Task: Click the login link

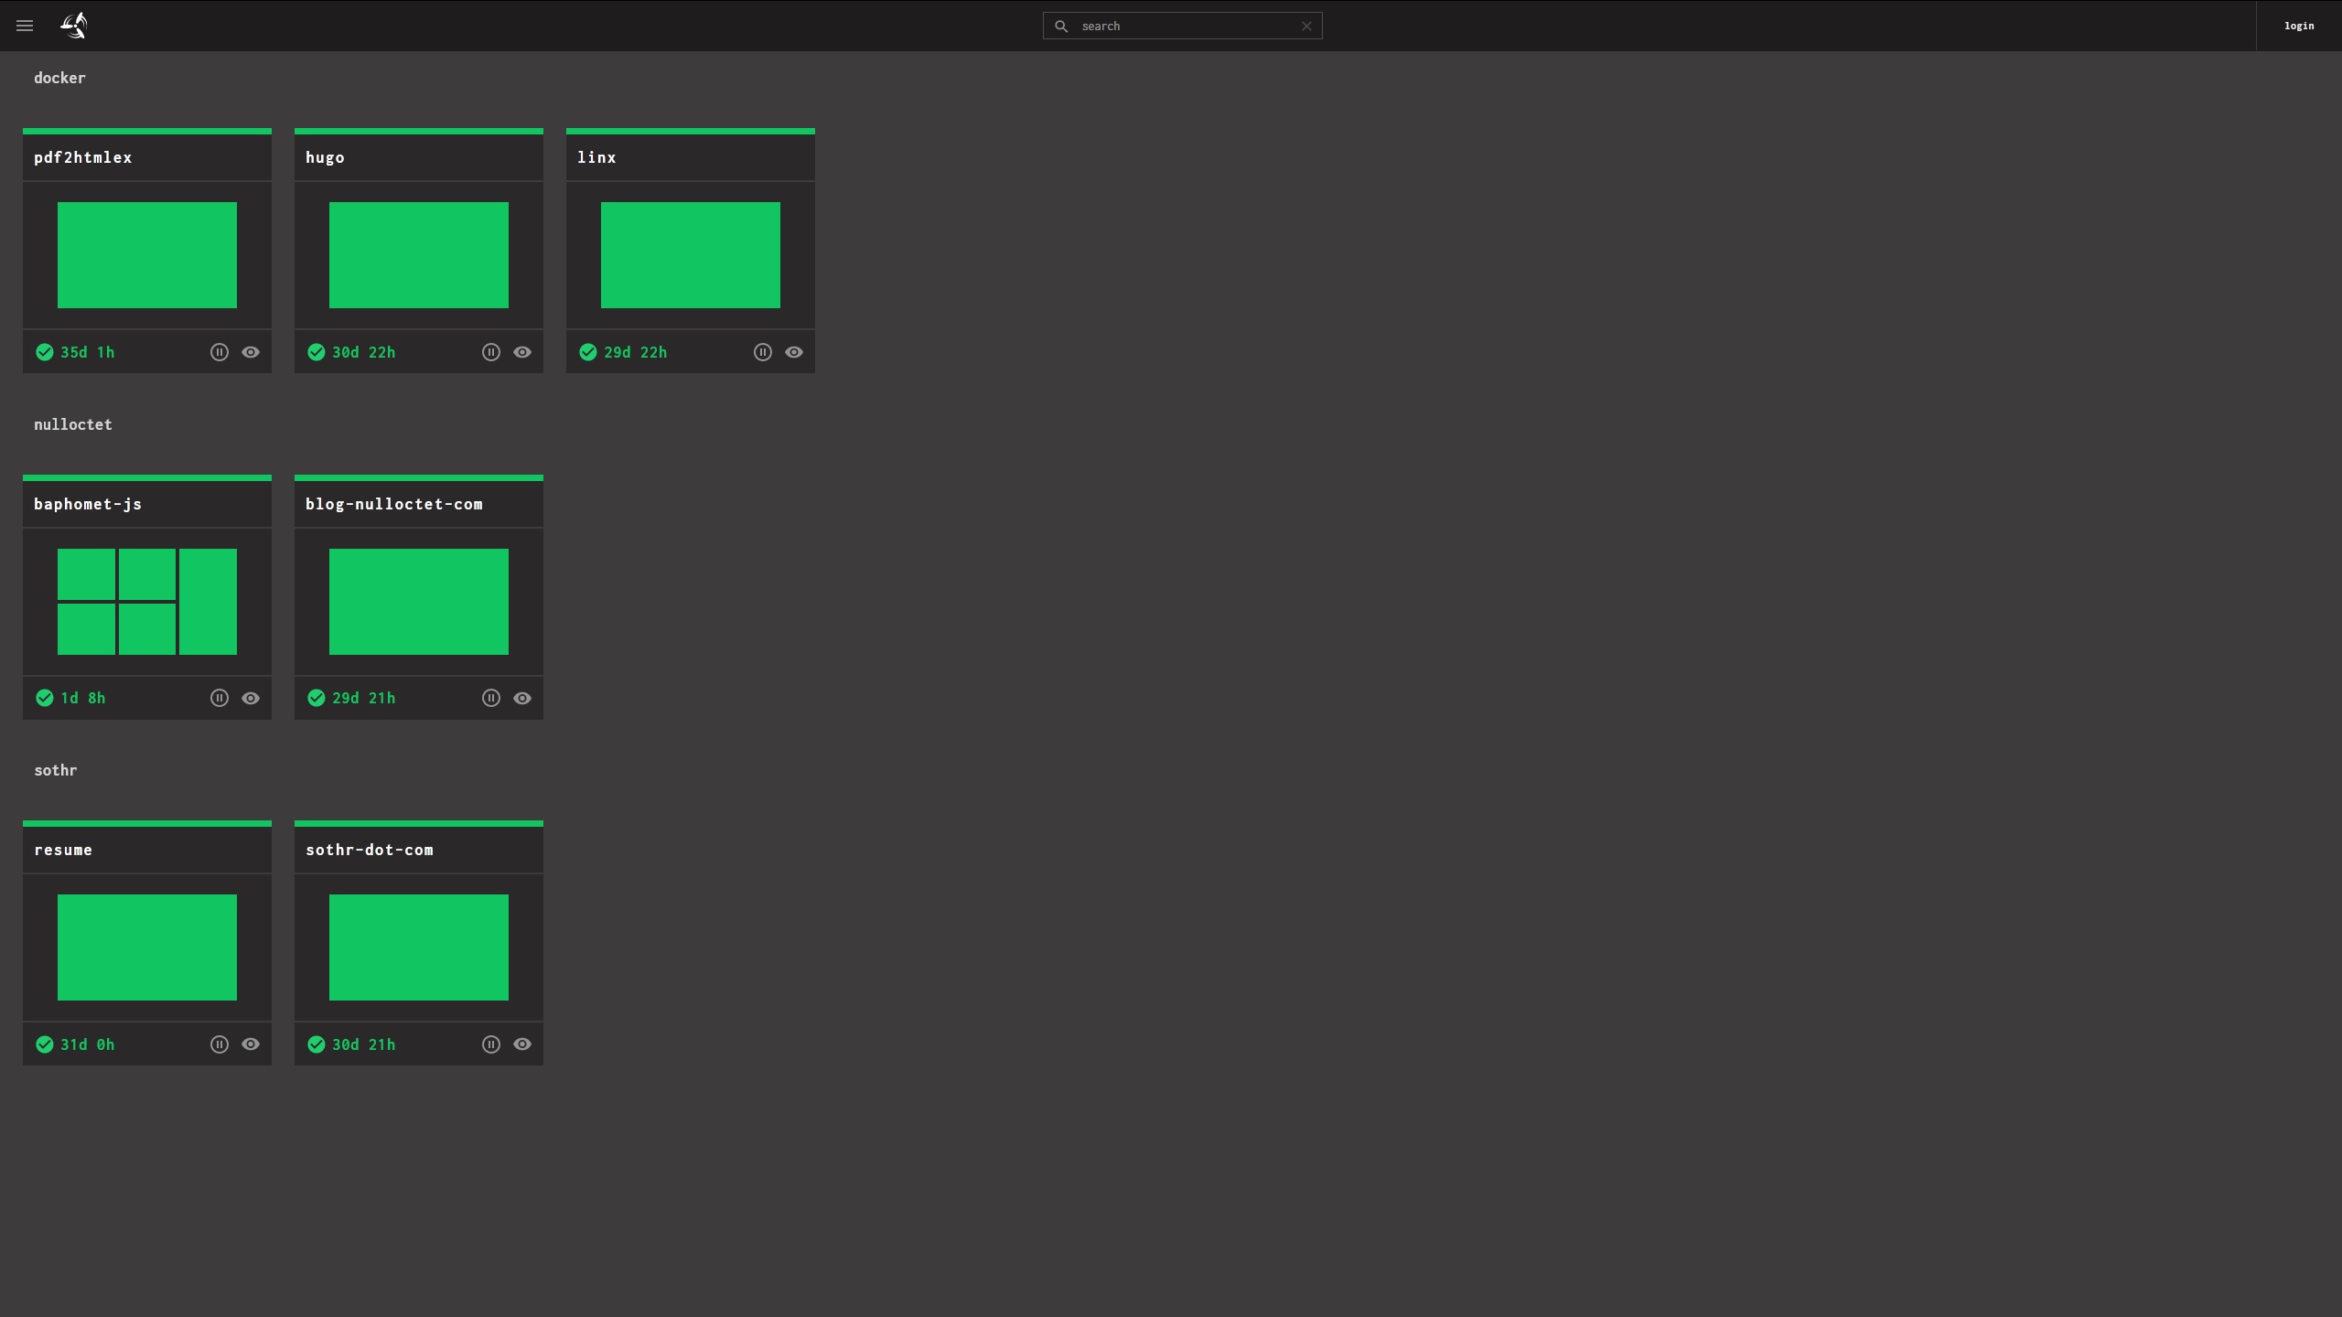Action: pos(2299,26)
